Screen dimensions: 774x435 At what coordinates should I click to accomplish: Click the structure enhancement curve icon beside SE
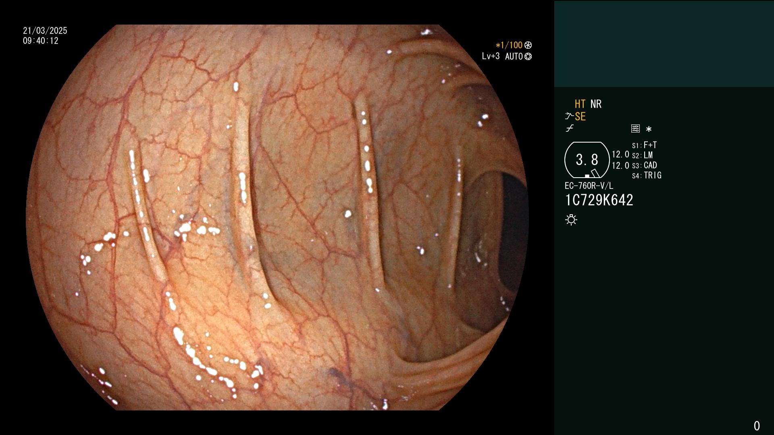coord(569,116)
